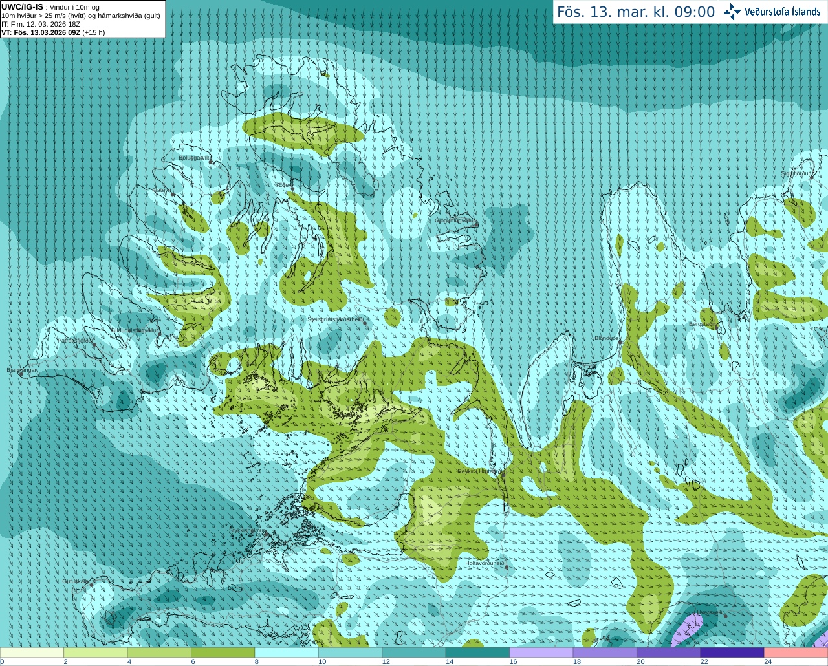Click the lavender 16–18 m/s legend swatch
The height and width of the screenshot is (666, 828).
pyautogui.click(x=541, y=652)
